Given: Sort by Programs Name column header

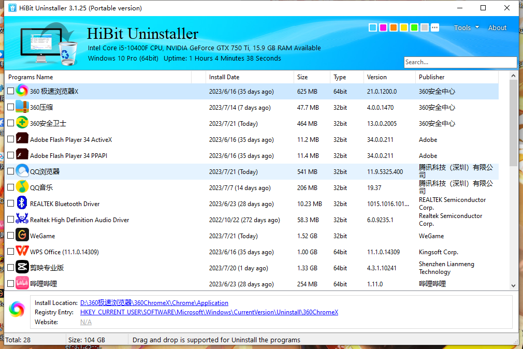Looking at the screenshot, I should [x=98, y=77].
